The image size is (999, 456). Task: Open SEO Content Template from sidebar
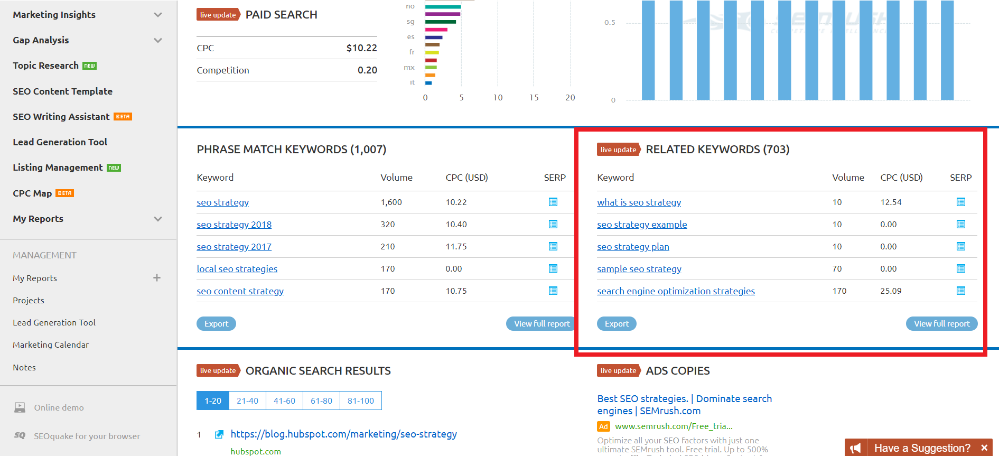[63, 91]
